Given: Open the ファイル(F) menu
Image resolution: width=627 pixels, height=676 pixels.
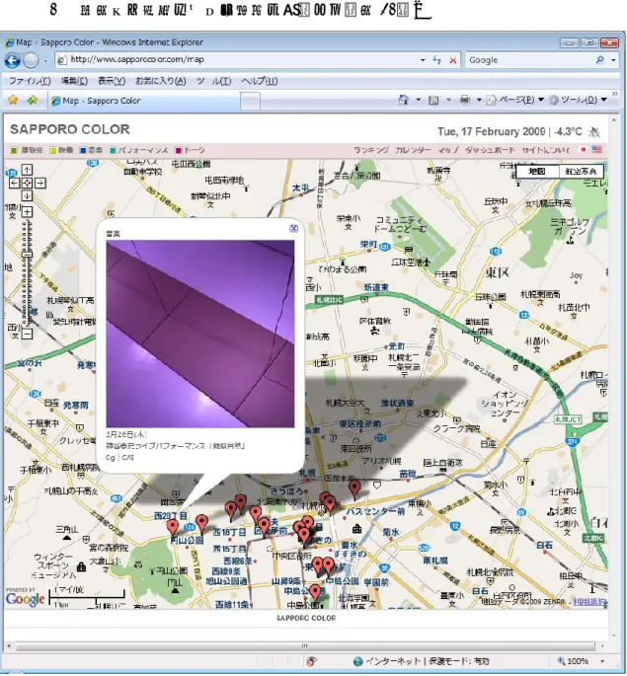Looking at the screenshot, I should 30,81.
